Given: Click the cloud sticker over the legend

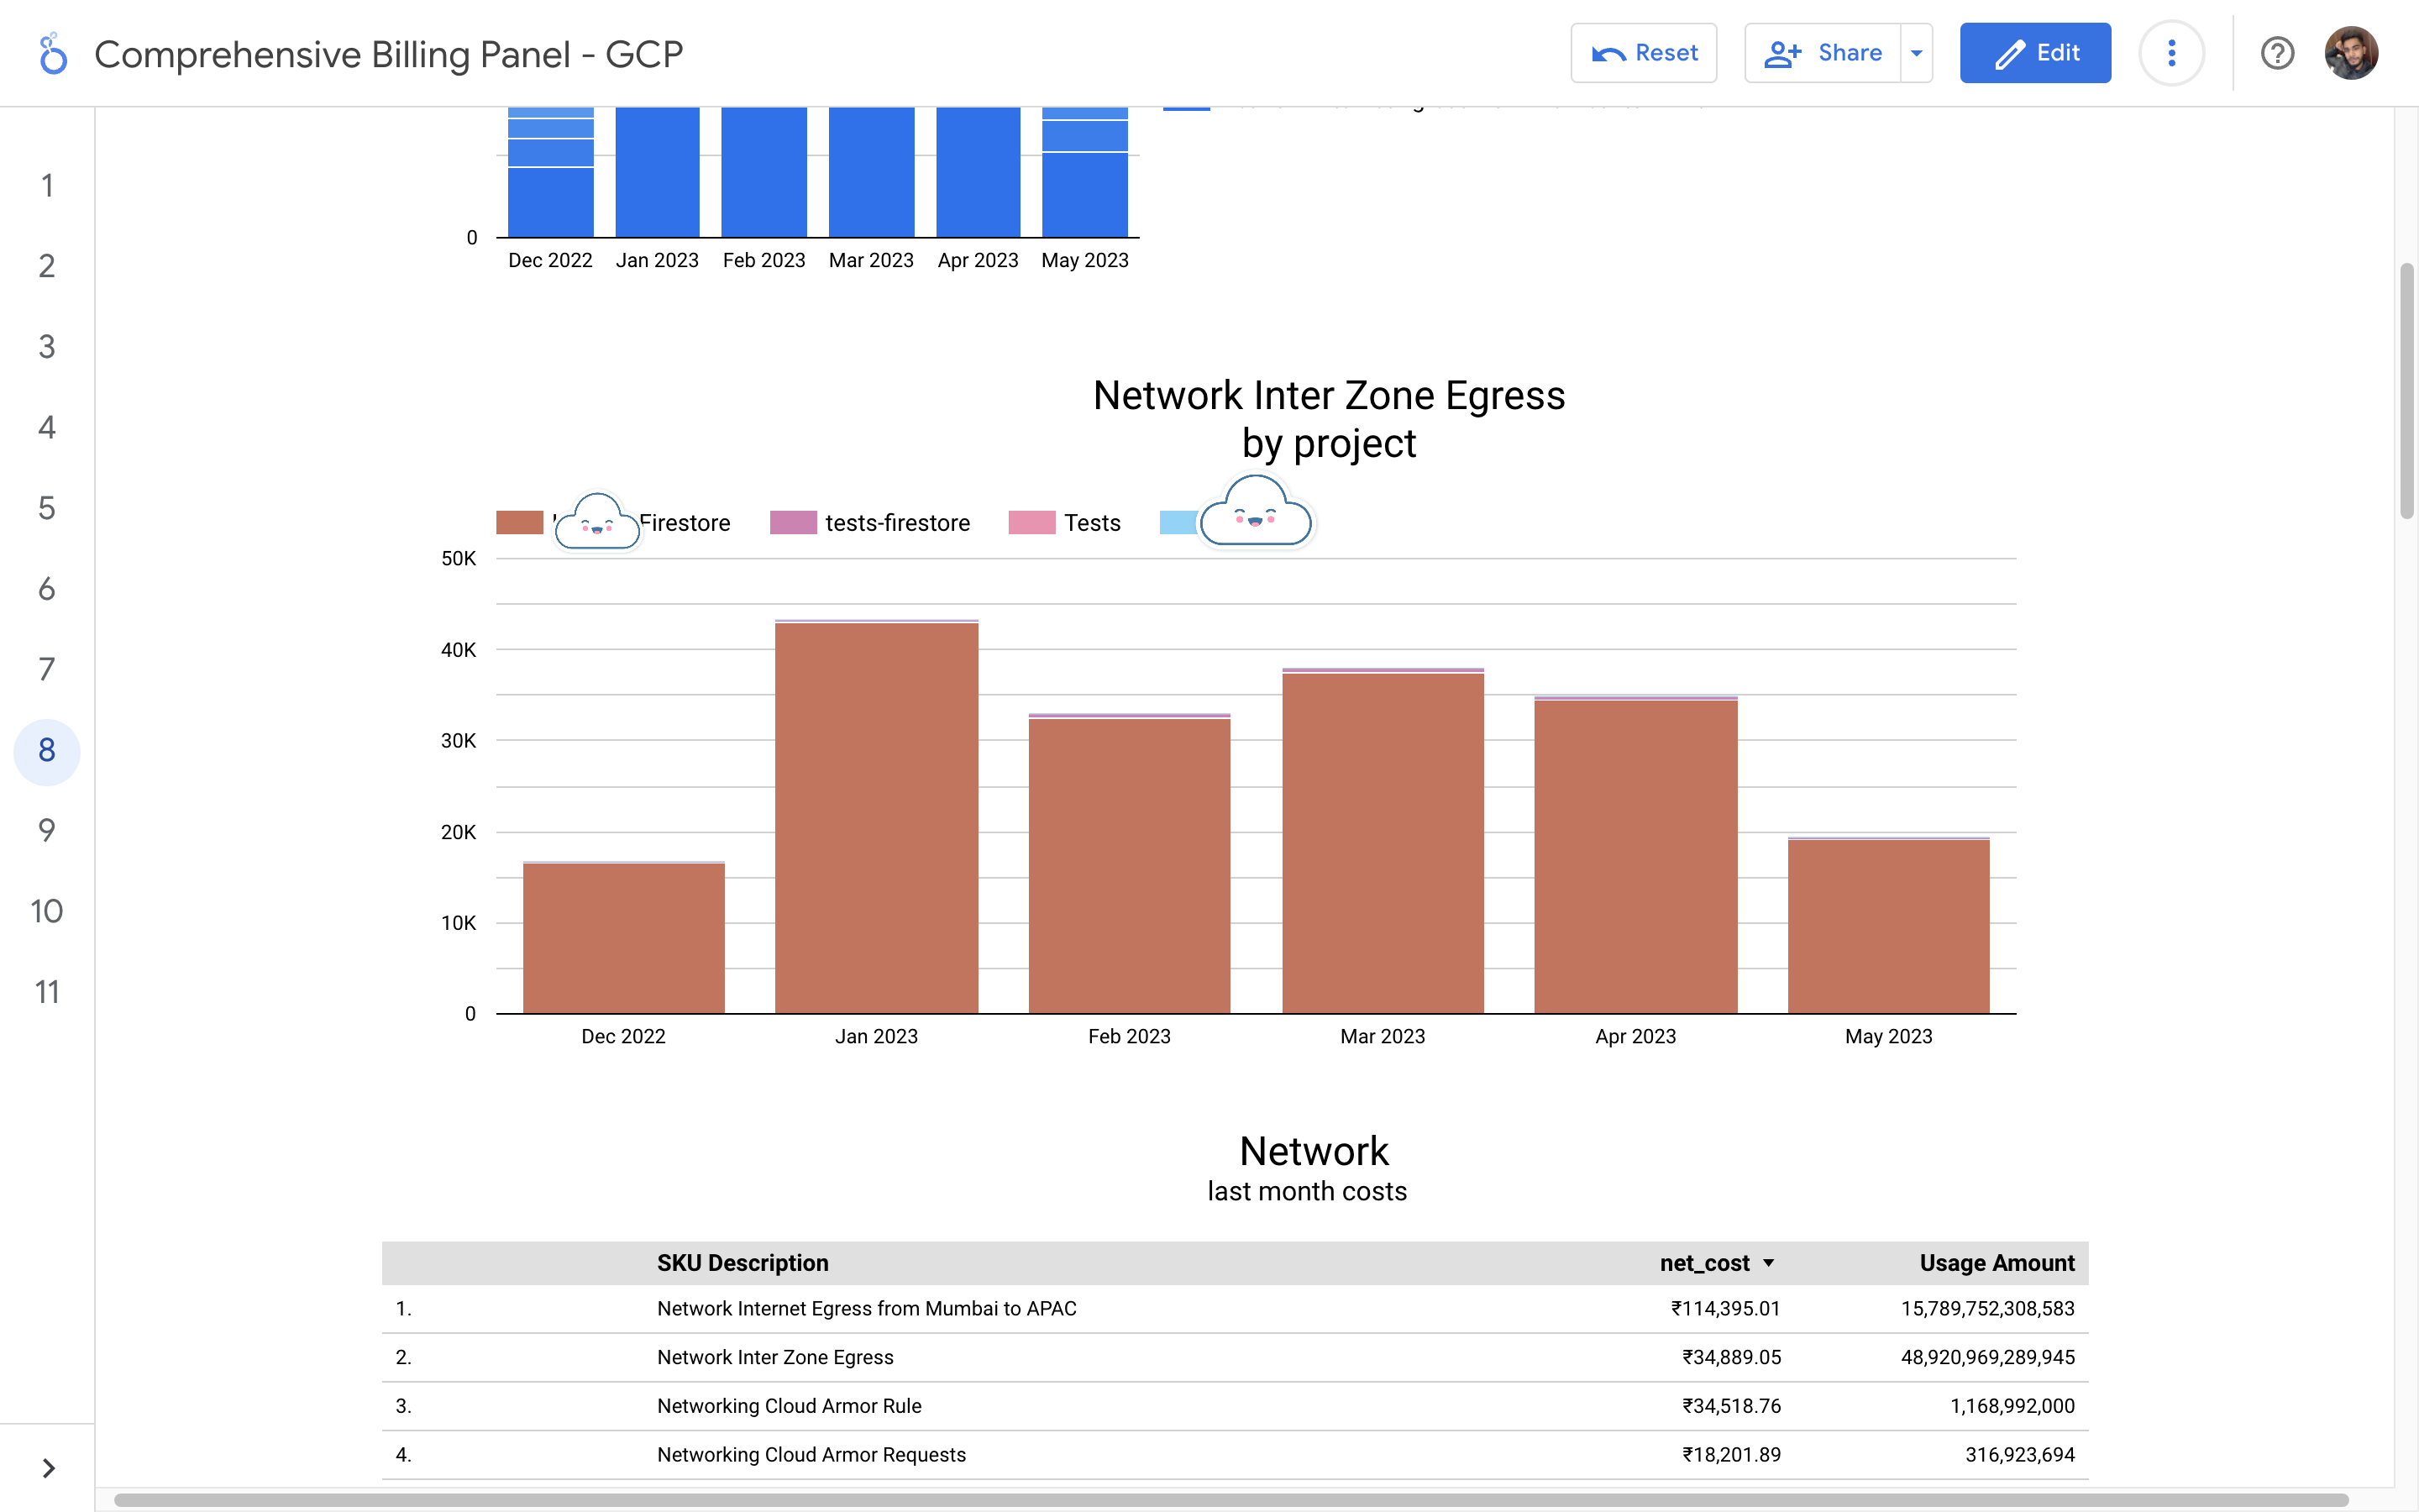Looking at the screenshot, I should point(1256,514).
